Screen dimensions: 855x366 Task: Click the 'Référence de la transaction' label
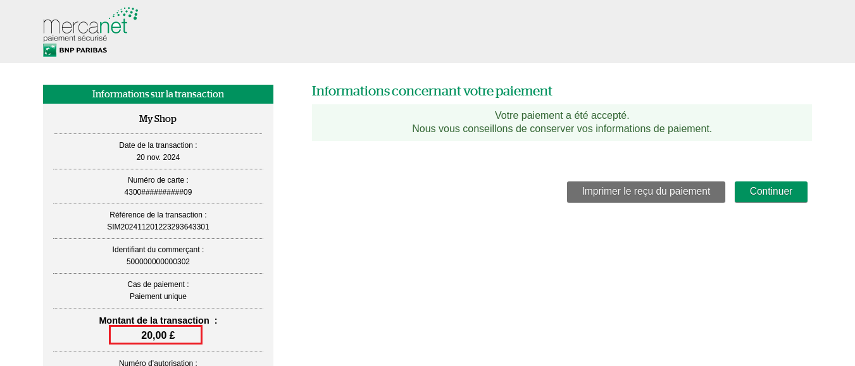[x=158, y=215]
